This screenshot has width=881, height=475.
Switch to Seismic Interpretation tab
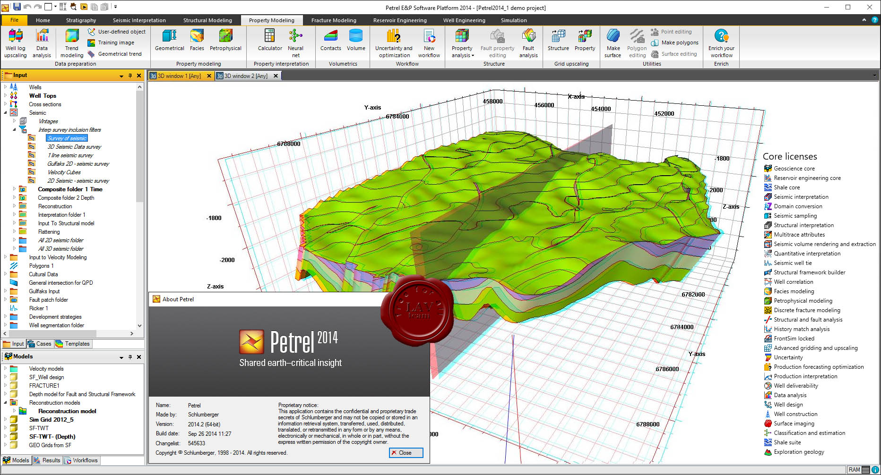(139, 20)
